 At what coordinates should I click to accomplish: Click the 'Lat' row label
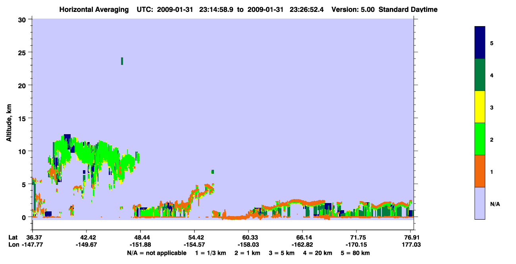pos(13,237)
